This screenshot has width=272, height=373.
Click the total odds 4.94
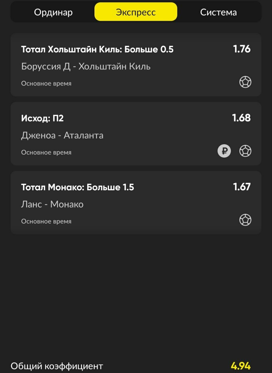click(x=241, y=366)
